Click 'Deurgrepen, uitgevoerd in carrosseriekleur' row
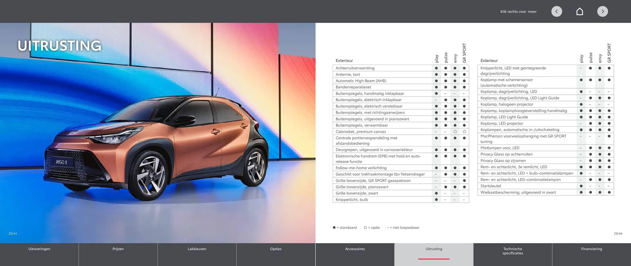Screen dimensions: 631x266 (x=401, y=150)
